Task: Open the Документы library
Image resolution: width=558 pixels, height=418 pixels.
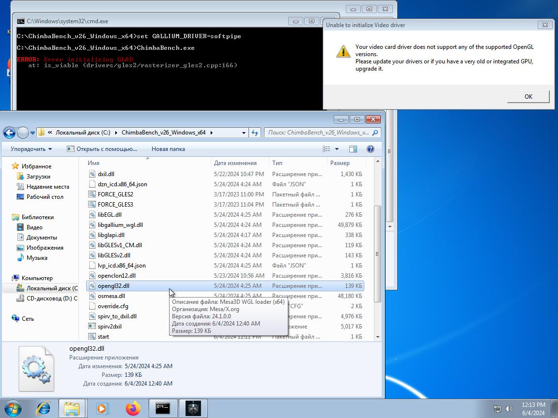Action: click(x=42, y=238)
